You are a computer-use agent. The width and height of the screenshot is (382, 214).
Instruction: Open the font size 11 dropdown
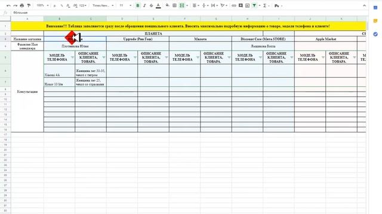(x=125, y=5)
